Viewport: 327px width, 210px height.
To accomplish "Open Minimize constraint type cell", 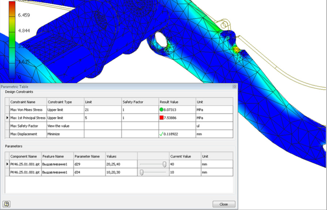I will [x=65, y=134].
